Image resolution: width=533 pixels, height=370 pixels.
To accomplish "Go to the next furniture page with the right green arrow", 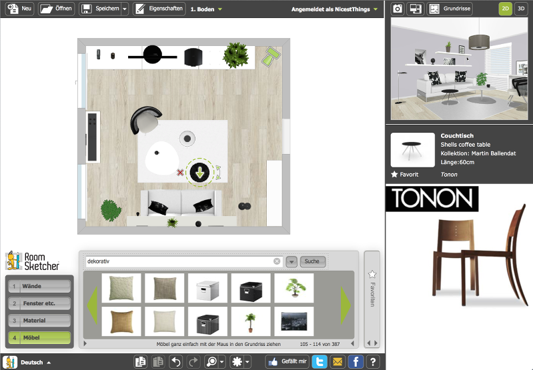I will point(346,305).
